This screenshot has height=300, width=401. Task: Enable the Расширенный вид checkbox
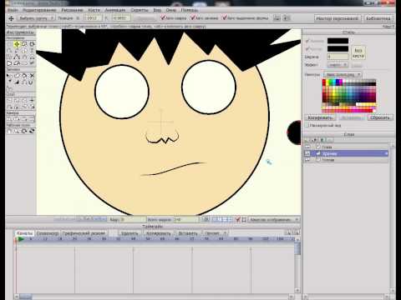[x=307, y=125]
